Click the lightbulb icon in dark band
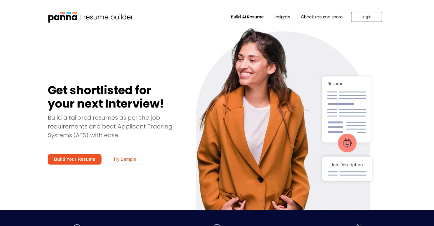434x226 pixels. 358,225
